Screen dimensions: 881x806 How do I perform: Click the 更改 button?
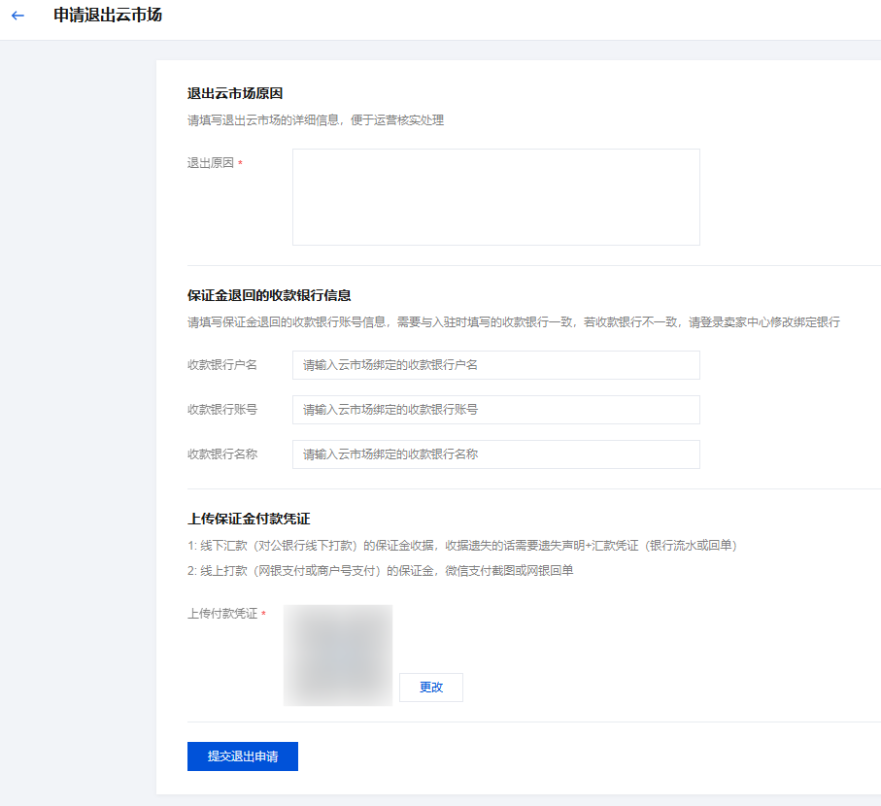[431, 687]
